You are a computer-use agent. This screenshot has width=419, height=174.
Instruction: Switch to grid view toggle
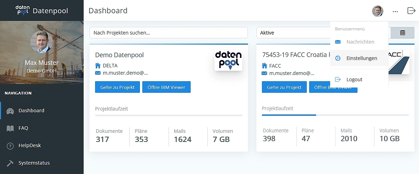pos(403,33)
